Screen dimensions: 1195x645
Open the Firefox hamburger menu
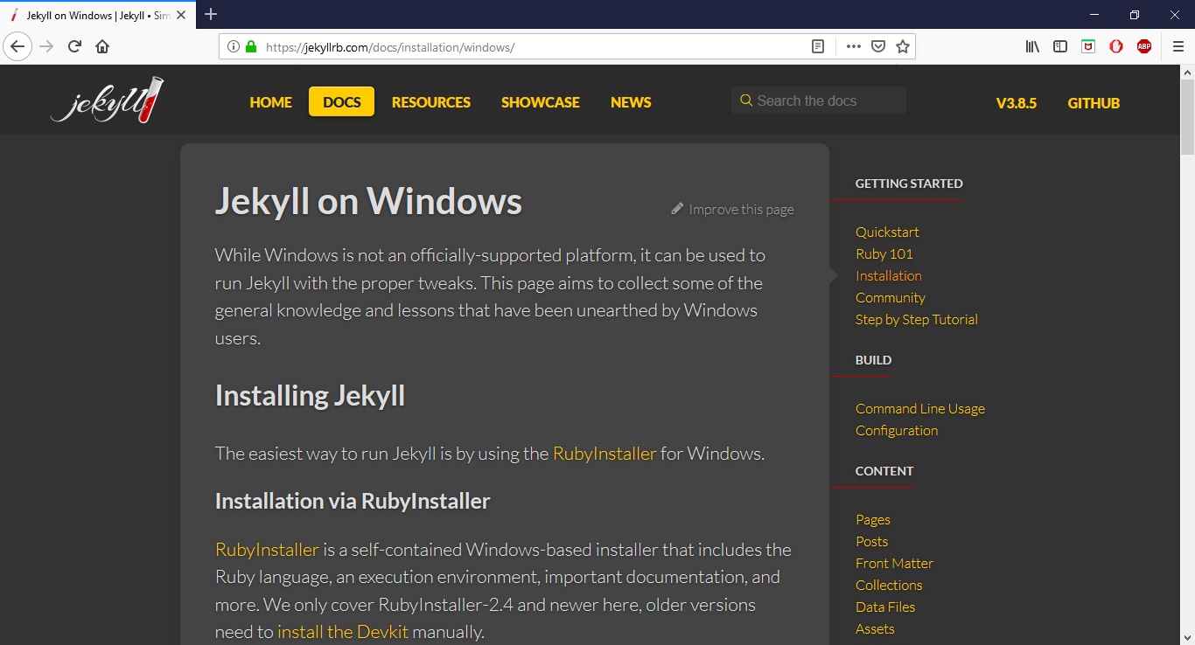coord(1178,47)
